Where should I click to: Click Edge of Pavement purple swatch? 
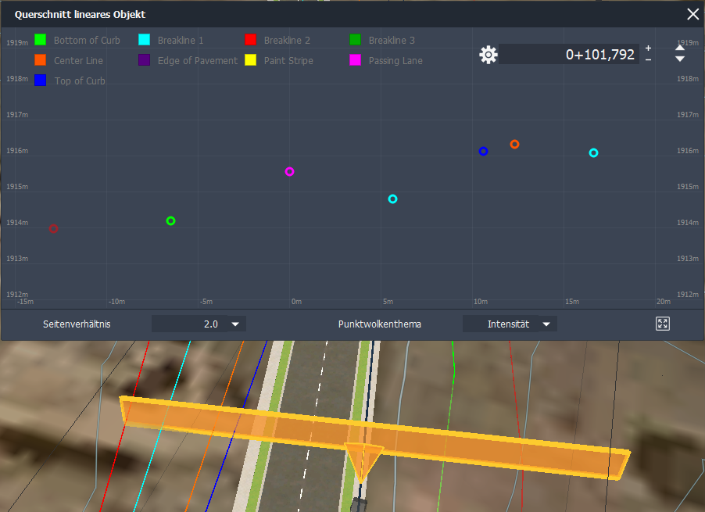(x=144, y=59)
